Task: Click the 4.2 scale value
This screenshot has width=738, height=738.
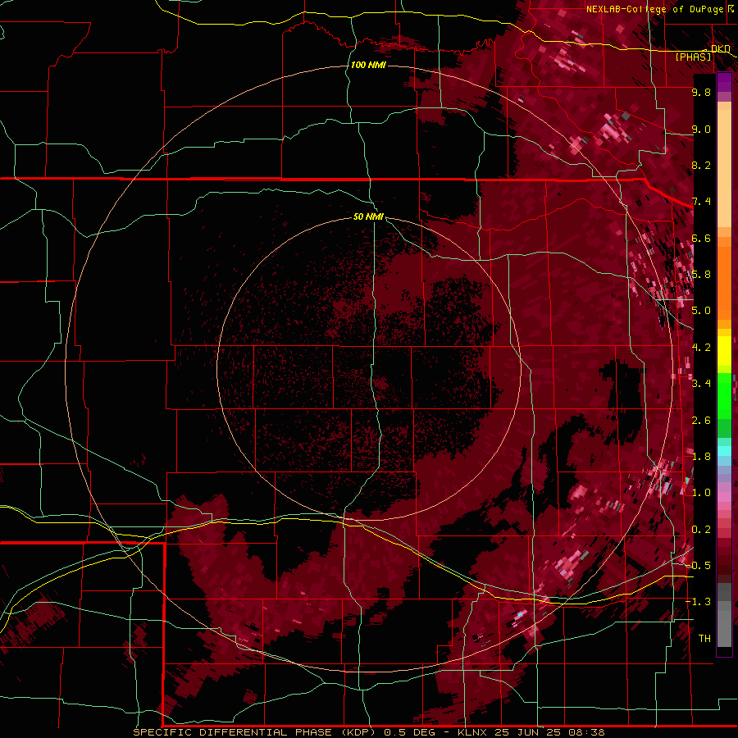Action: click(x=701, y=348)
